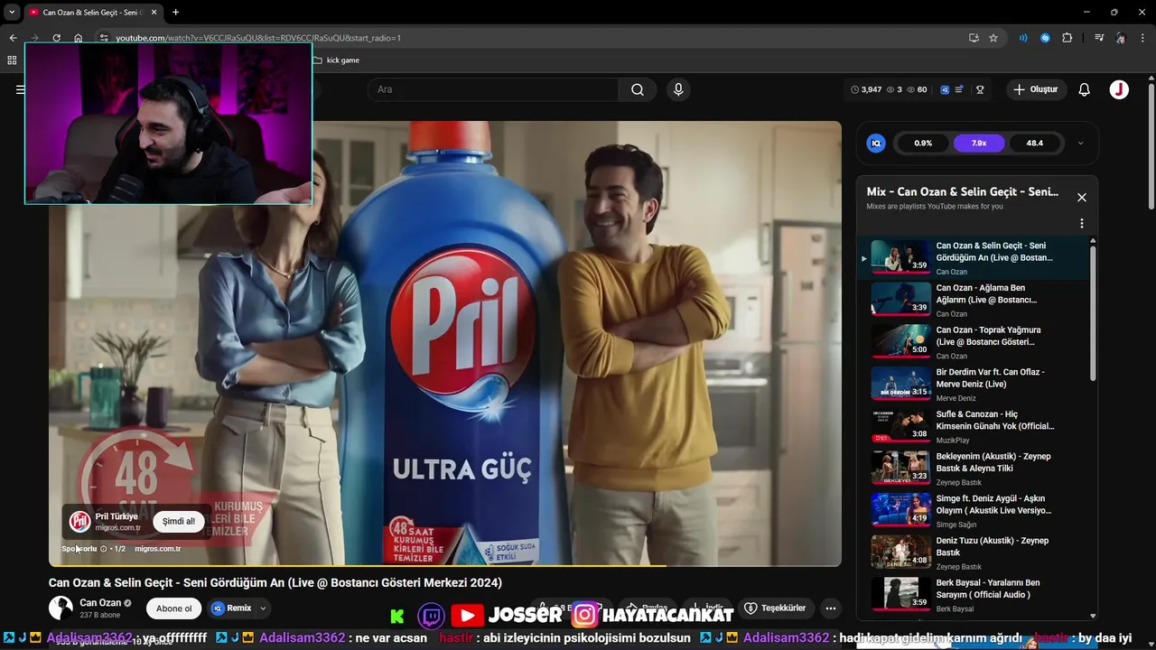Click the search magnifier button

pos(638,89)
